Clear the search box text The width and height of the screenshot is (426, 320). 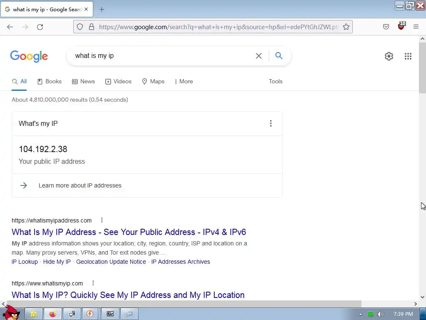point(259,56)
